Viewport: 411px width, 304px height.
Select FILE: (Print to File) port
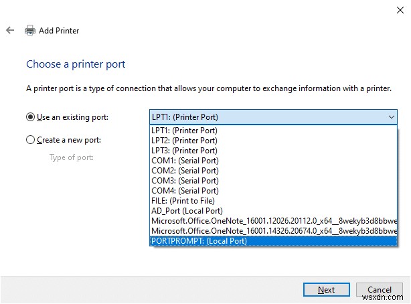[x=273, y=201]
